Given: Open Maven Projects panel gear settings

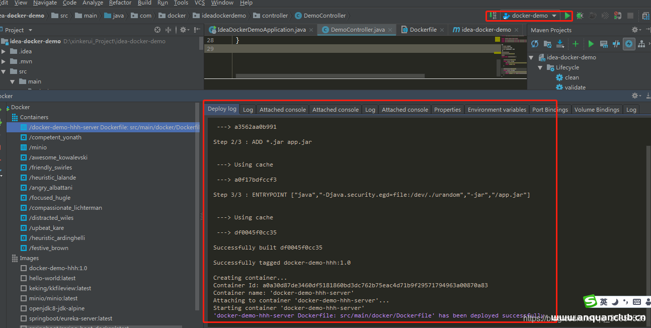Looking at the screenshot, I should [x=635, y=30].
